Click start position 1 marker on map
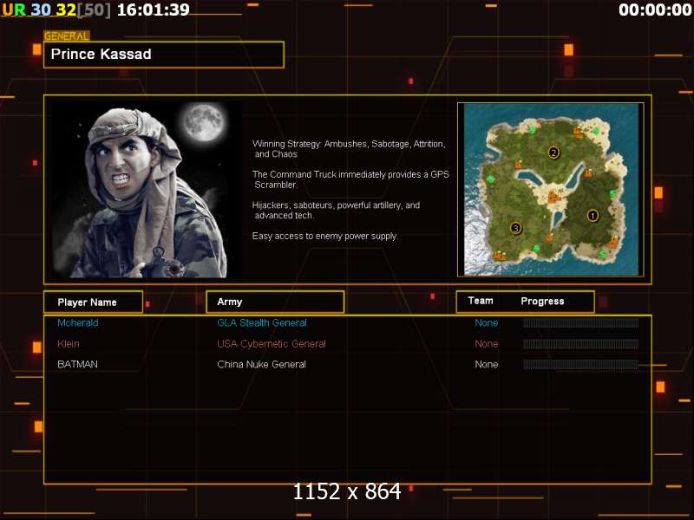The height and width of the screenshot is (520, 694). [x=593, y=215]
